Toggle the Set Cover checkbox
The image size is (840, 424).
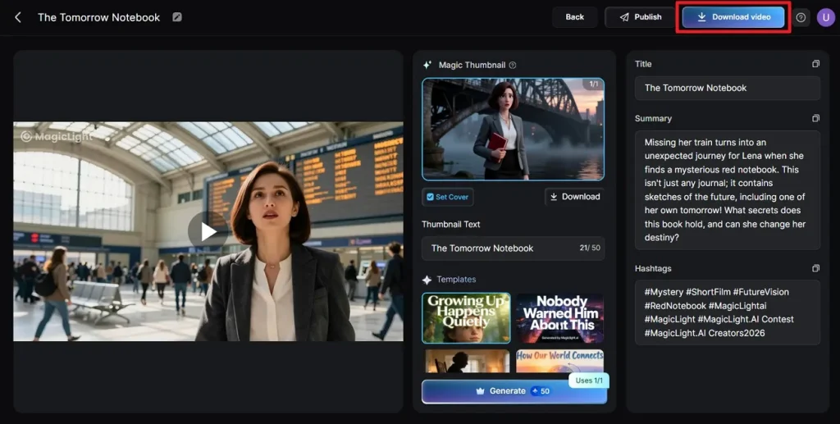(430, 197)
